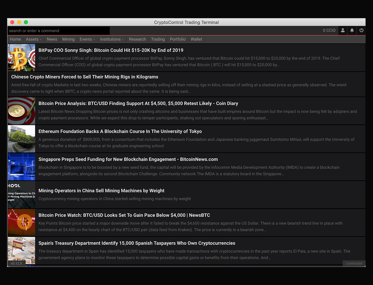Click the University of Tokyo building thumbnail

point(21,139)
